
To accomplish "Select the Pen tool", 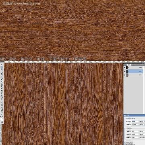I will (x=2, y=98).
